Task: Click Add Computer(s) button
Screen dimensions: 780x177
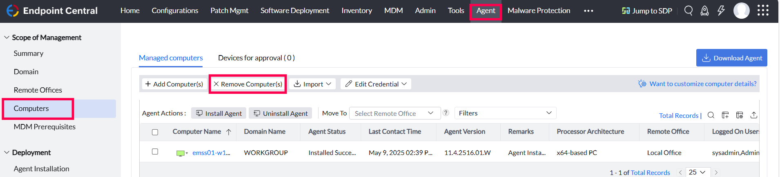Action: tap(174, 84)
